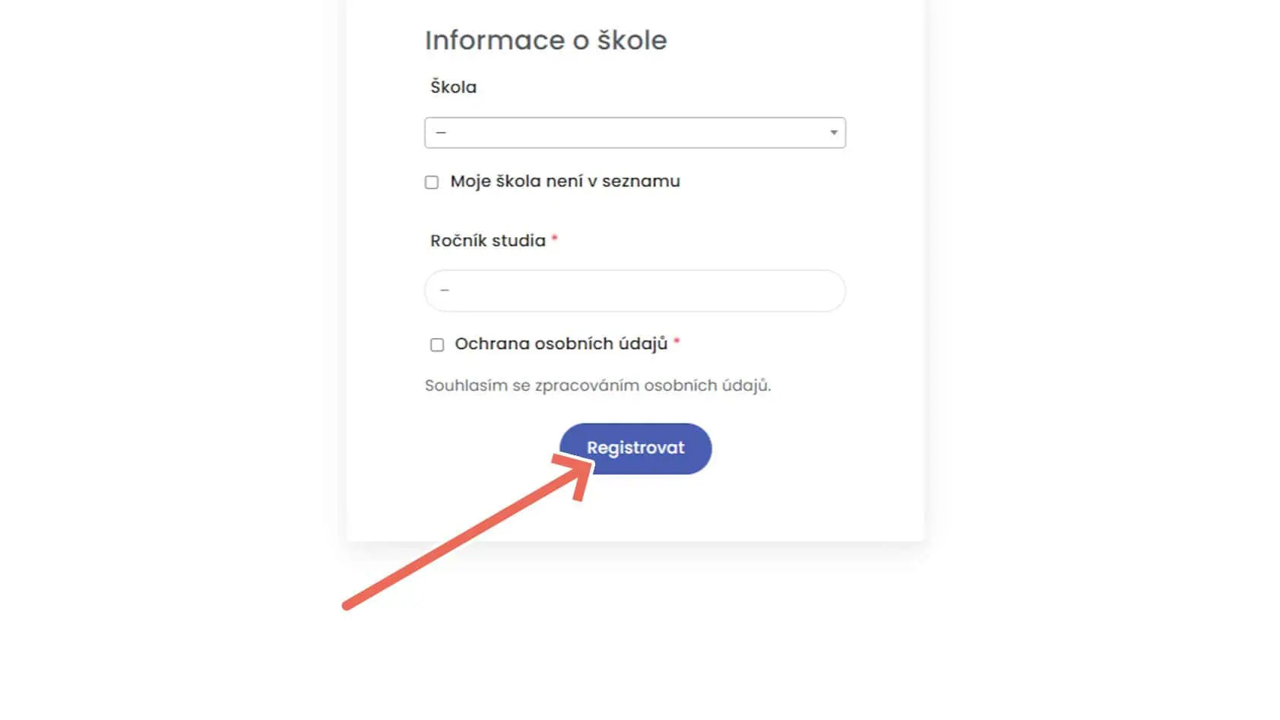Open the Ročník studia selector field
Image resolution: width=1280 pixels, height=720 pixels.
click(634, 290)
